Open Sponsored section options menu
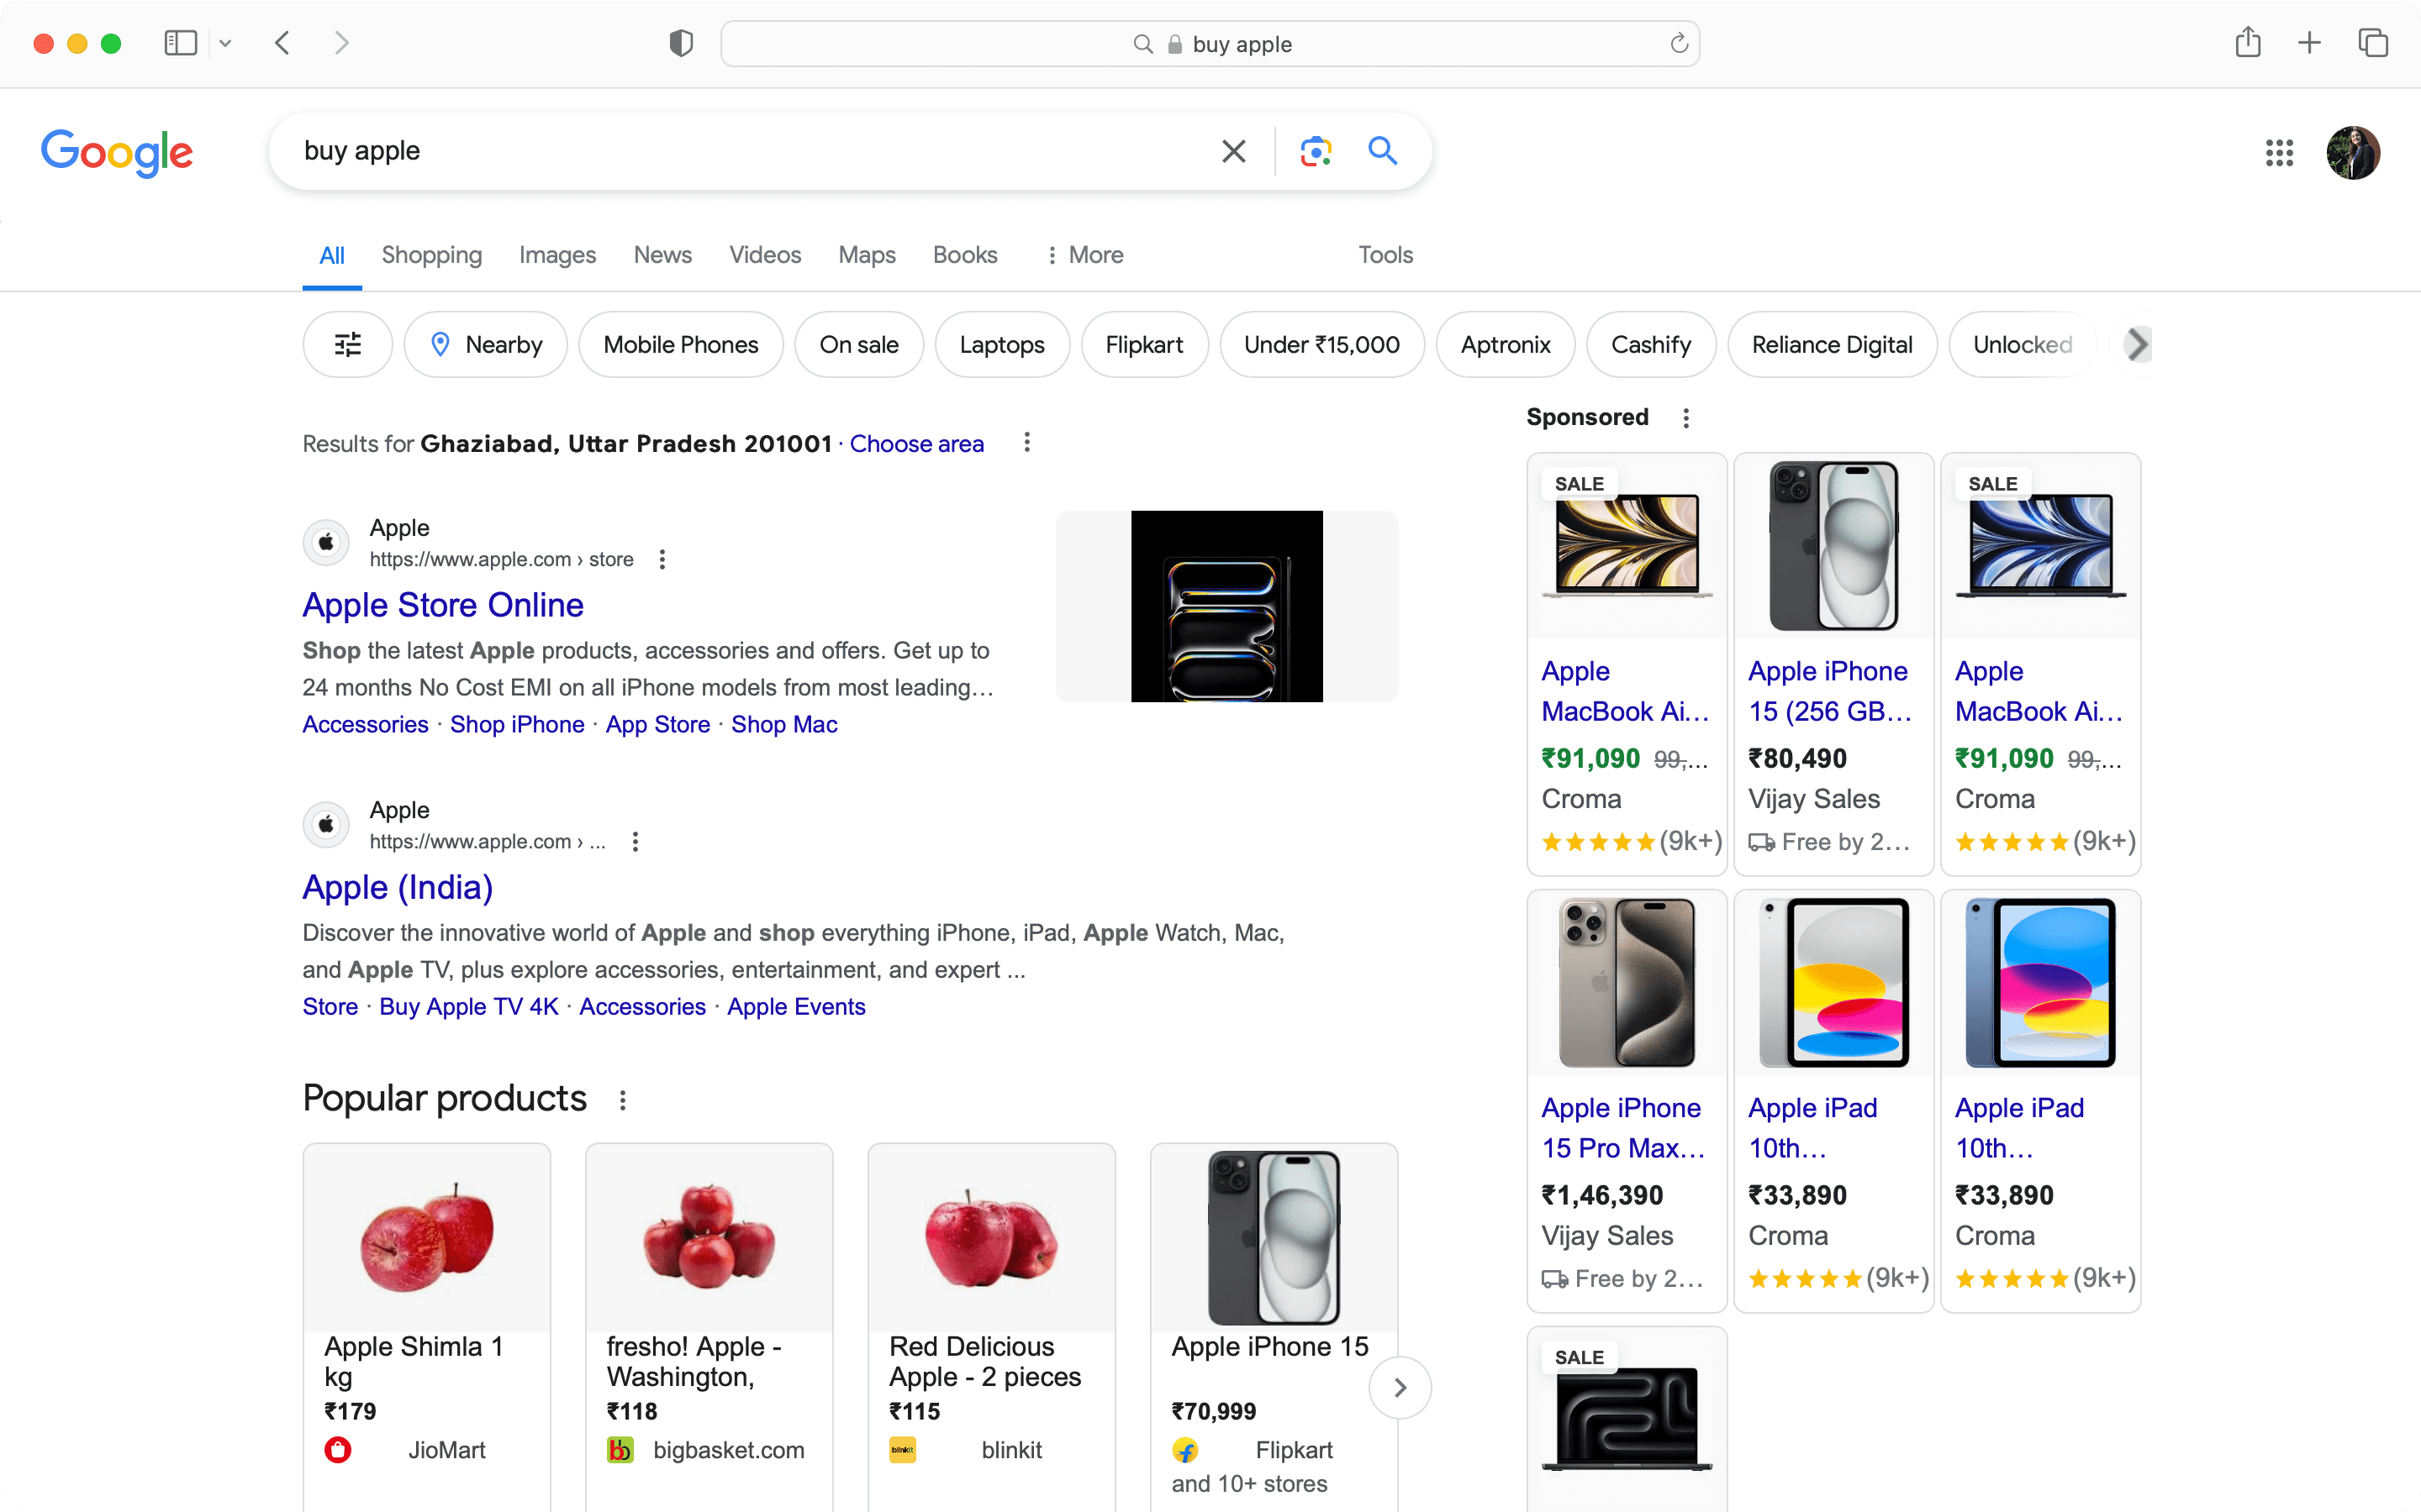Image resolution: width=2421 pixels, height=1512 pixels. pos(1685,418)
